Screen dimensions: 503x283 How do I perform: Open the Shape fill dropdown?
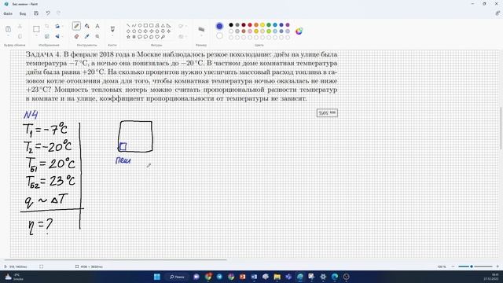[182, 37]
